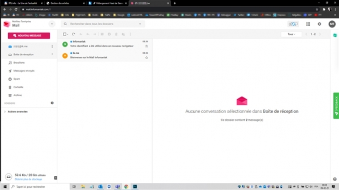
Task: Open mail settings gear
Action: [x=320, y=24]
